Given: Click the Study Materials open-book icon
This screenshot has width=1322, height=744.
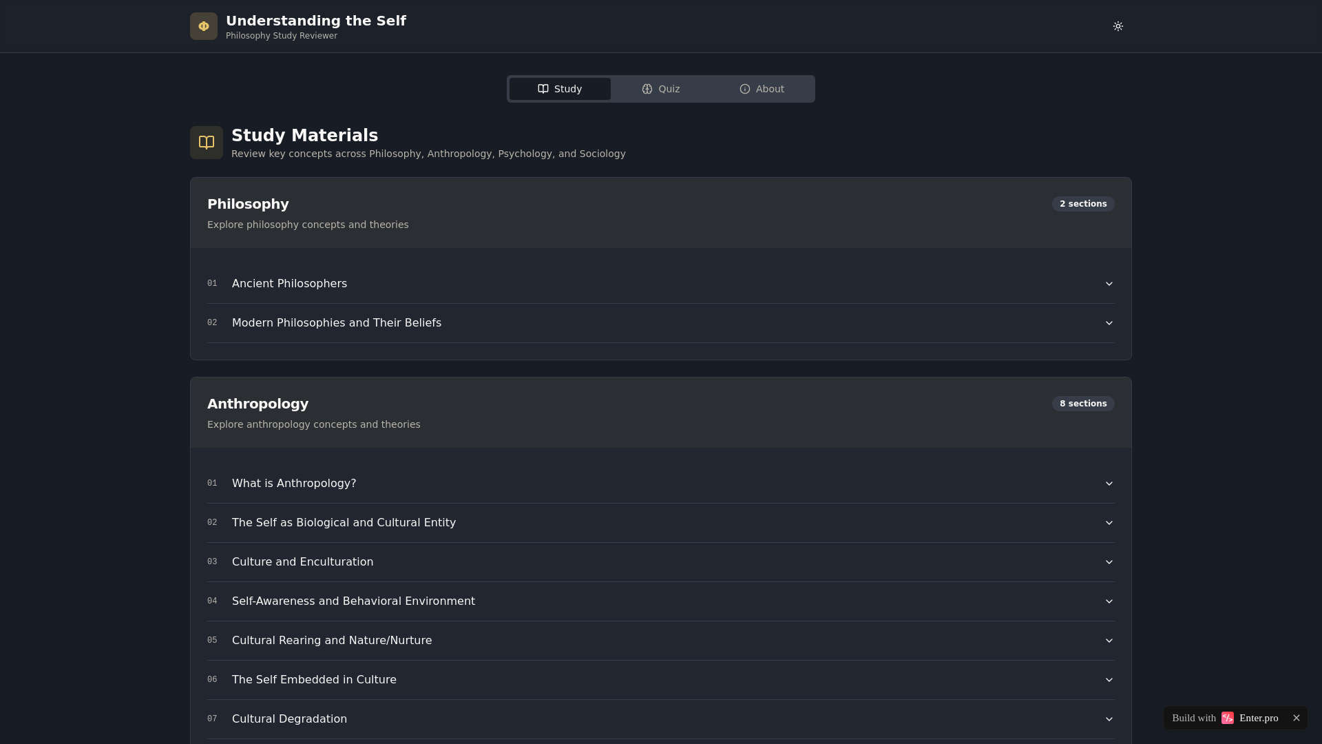Looking at the screenshot, I should click(x=207, y=143).
